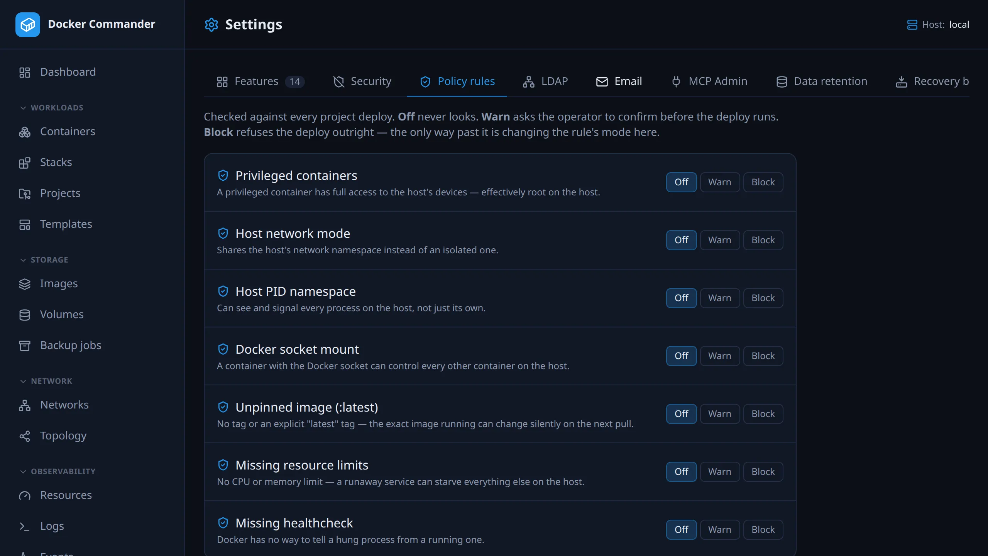This screenshot has width=988, height=556.
Task: Click the local host name
Action: (959, 25)
